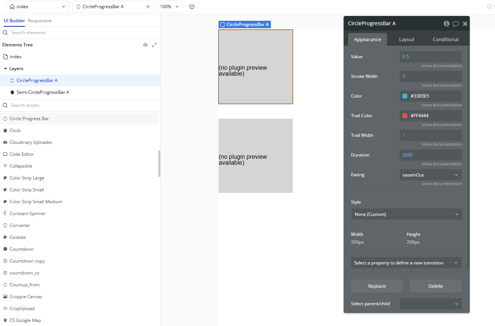
Task: Click the Replace button
Action: [377, 286]
